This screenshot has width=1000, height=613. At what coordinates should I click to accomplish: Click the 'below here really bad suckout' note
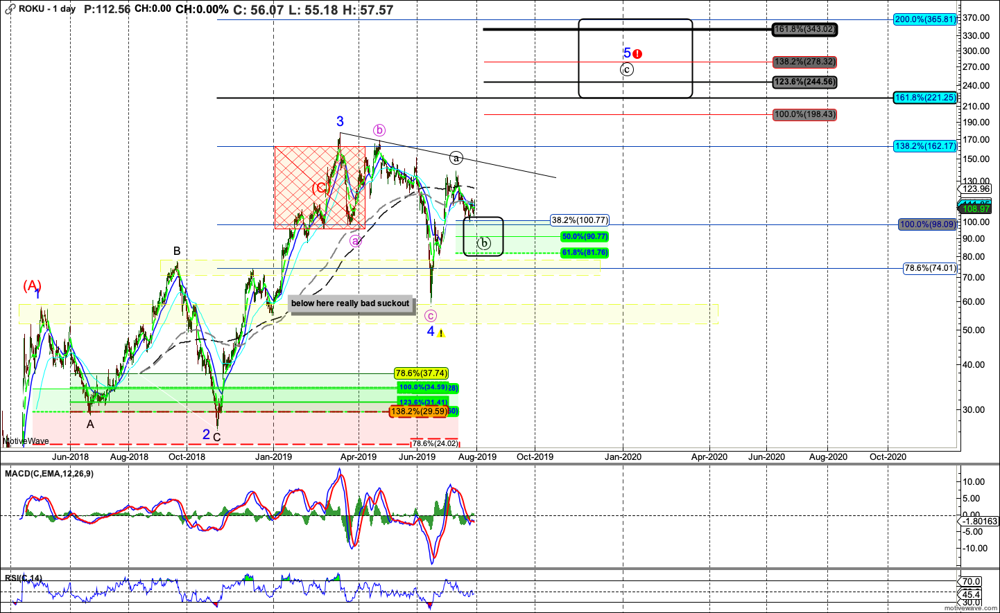click(350, 303)
